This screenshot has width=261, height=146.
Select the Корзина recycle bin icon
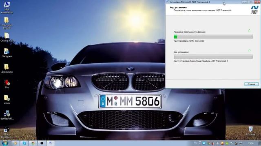point(250,131)
